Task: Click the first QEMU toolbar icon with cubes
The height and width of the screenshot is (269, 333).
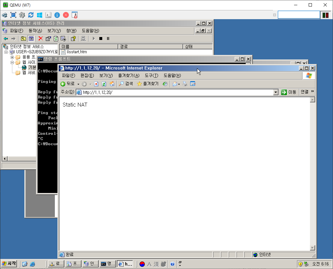Action: point(5,15)
